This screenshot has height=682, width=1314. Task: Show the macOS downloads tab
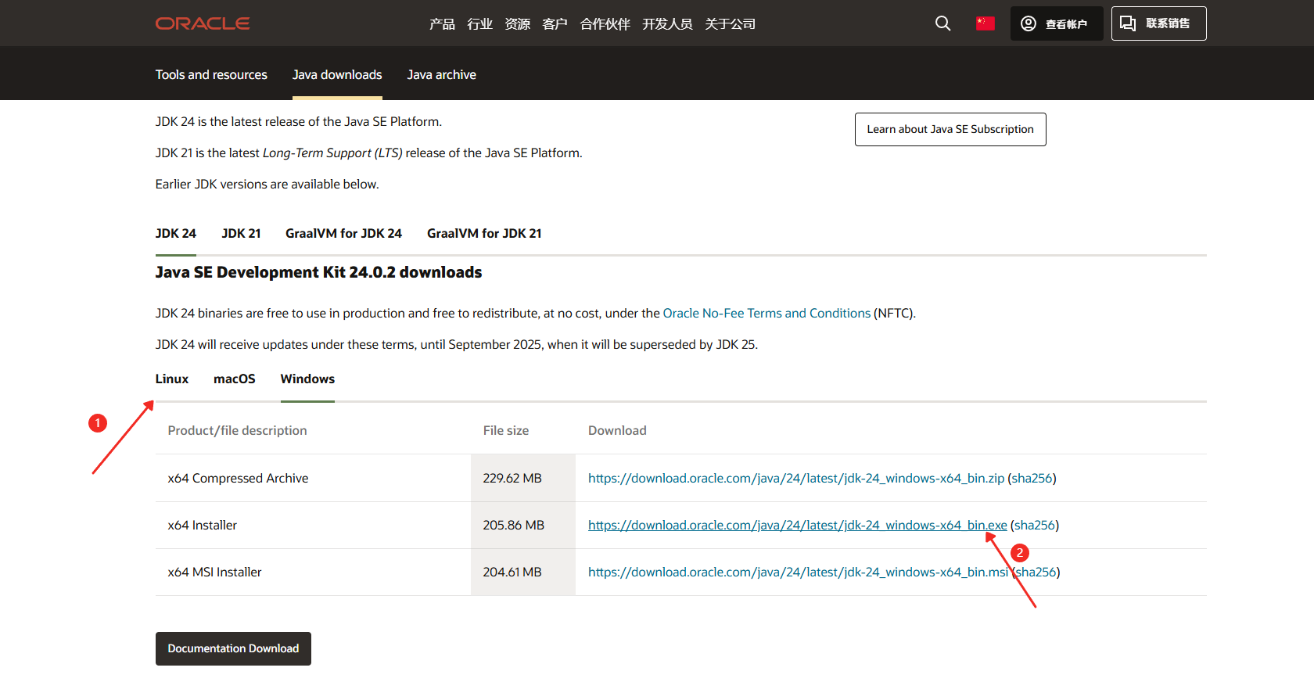(x=235, y=379)
